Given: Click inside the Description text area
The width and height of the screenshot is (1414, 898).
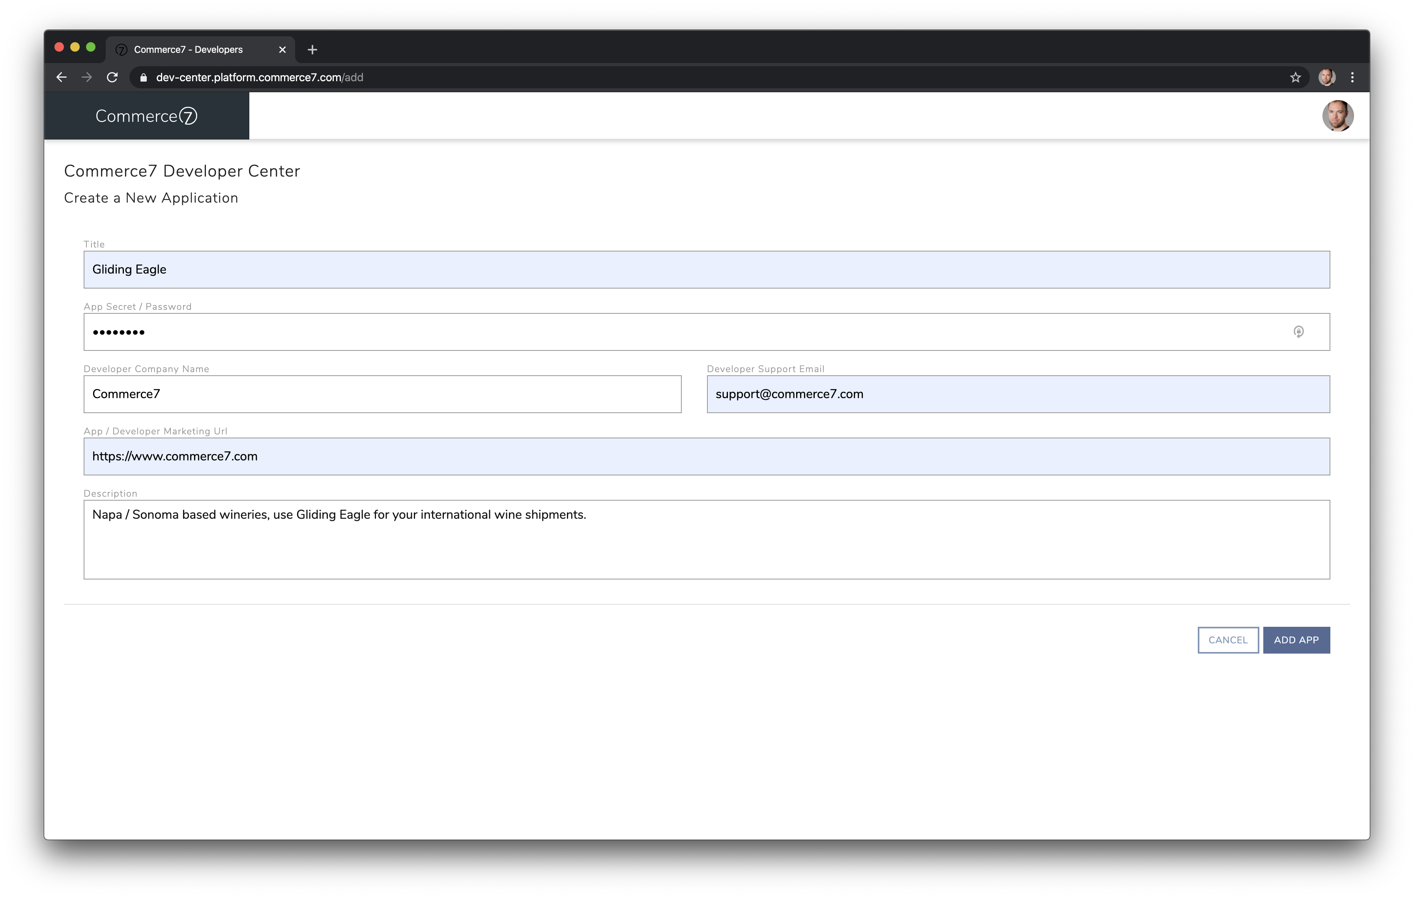Looking at the screenshot, I should (706, 540).
